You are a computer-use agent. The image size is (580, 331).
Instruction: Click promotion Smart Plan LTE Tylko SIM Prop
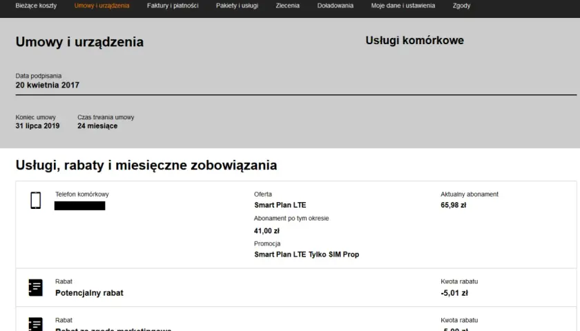pyautogui.click(x=307, y=254)
